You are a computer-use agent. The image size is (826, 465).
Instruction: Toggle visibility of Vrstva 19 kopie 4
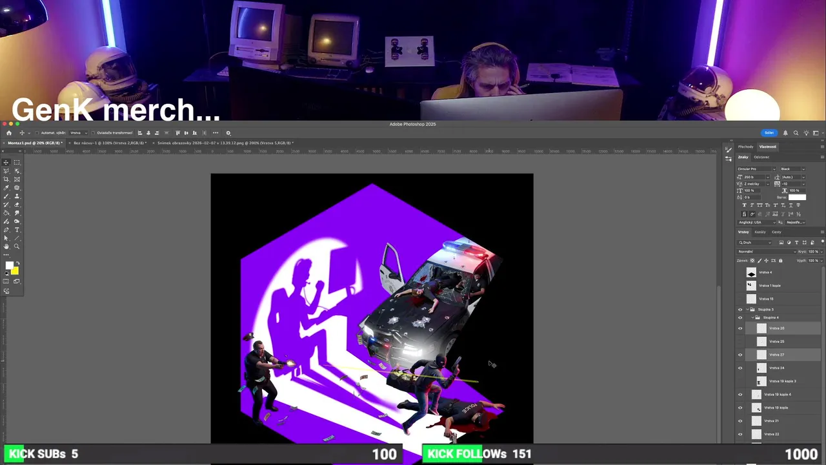(740, 395)
